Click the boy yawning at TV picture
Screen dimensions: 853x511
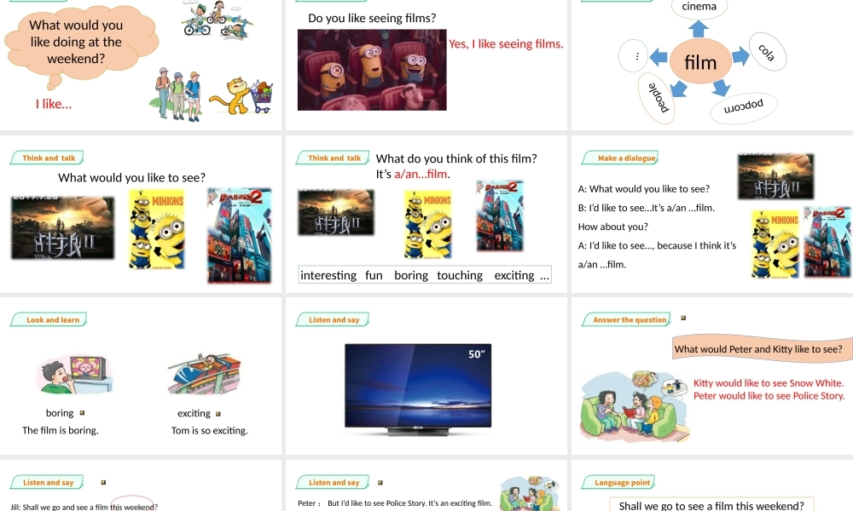click(74, 375)
